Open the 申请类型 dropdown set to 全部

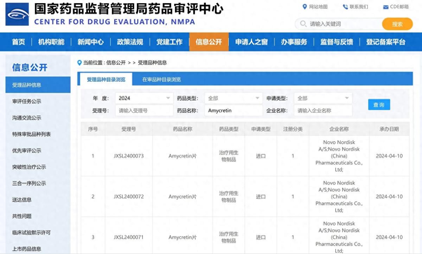click(x=323, y=98)
